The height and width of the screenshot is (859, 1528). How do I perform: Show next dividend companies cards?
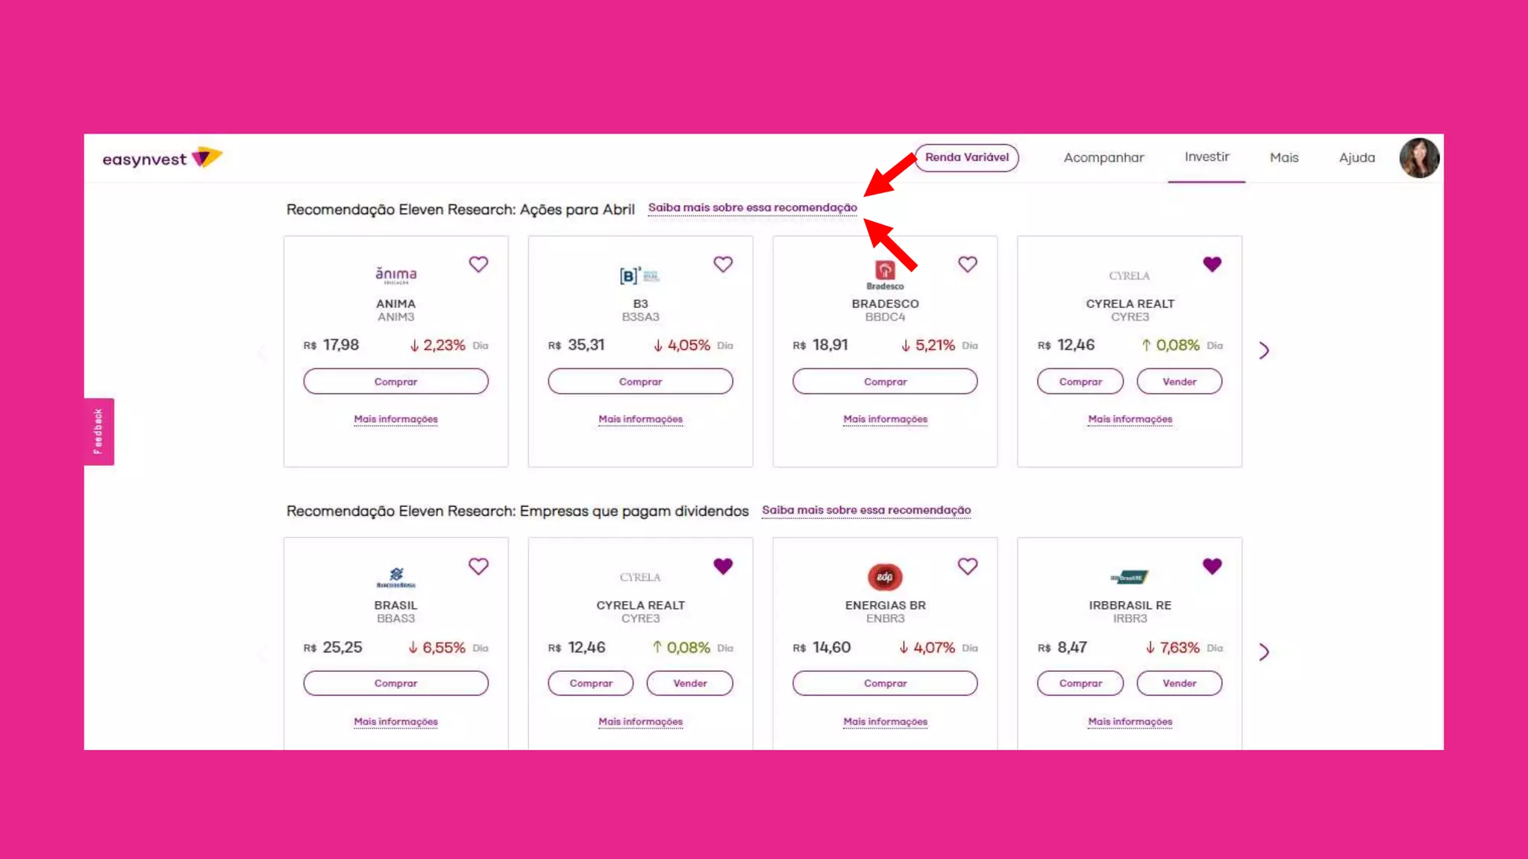[x=1264, y=652]
